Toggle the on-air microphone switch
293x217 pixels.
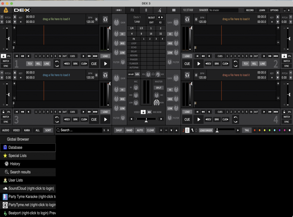131,74
